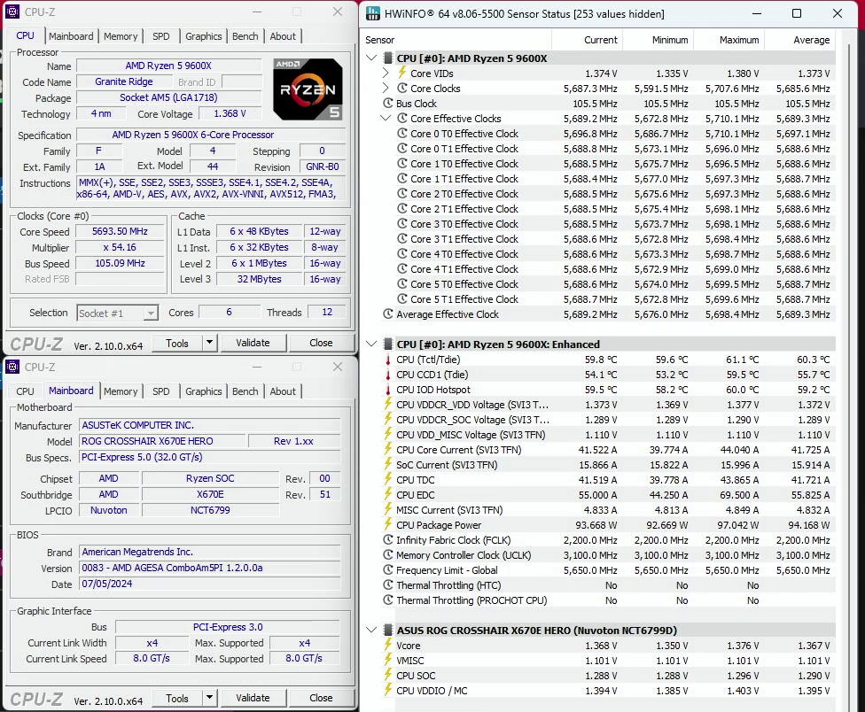Switch to the Mainboard tab in top CPU-Z

pos(71,36)
